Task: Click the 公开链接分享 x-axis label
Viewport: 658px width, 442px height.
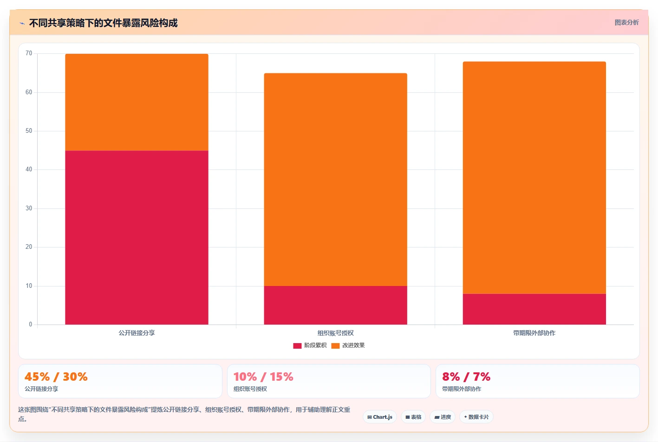Action: [137, 333]
